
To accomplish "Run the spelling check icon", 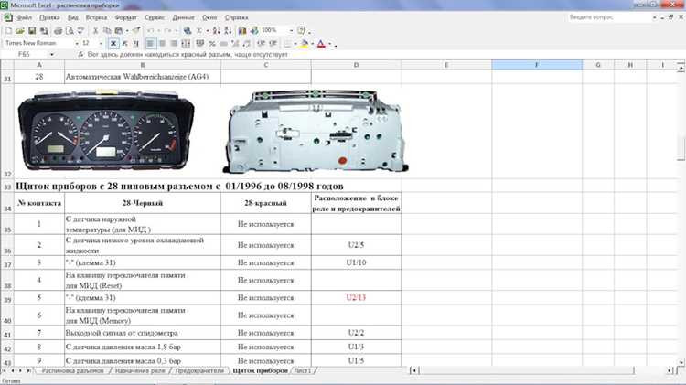I will point(80,30).
